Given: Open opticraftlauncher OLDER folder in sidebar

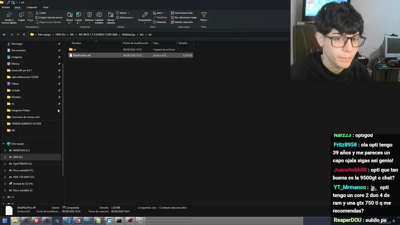Looking at the screenshot, I should (25, 77).
